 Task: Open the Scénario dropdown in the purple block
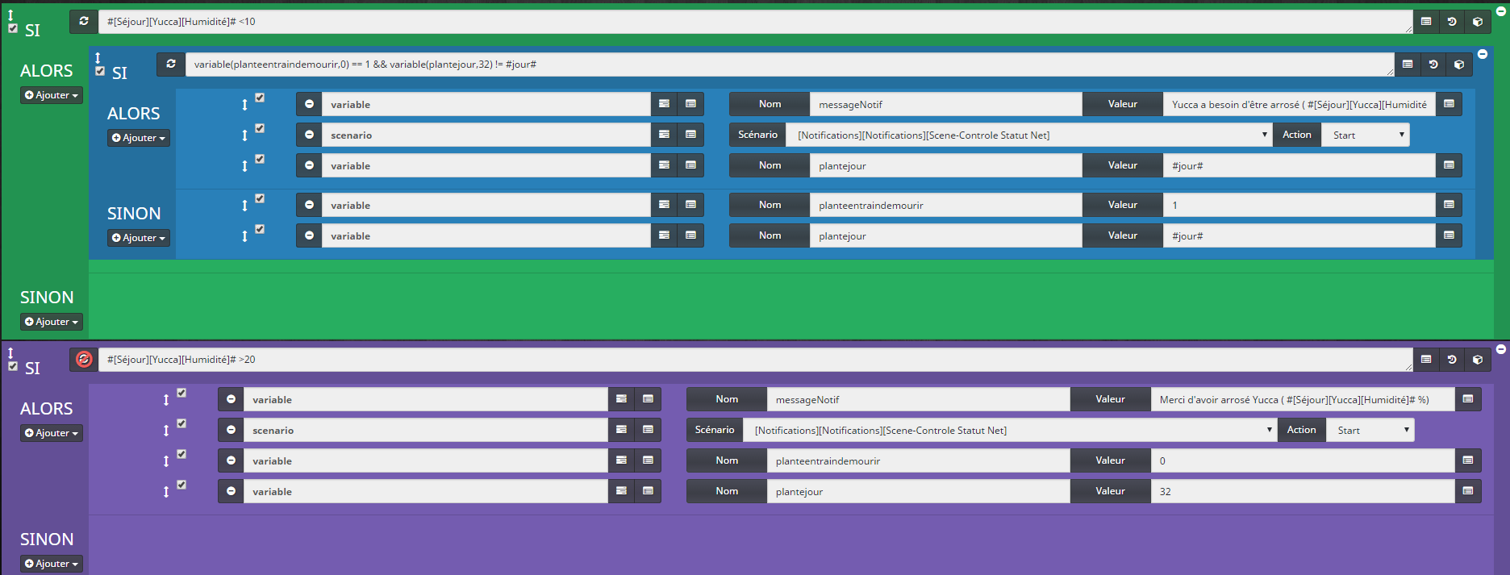(1009, 431)
